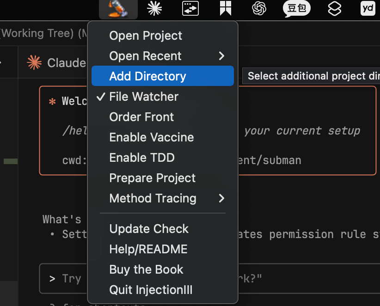Click the 'ent/subman' cwd path text
Viewport: 380px width, 306px height.
[270, 160]
